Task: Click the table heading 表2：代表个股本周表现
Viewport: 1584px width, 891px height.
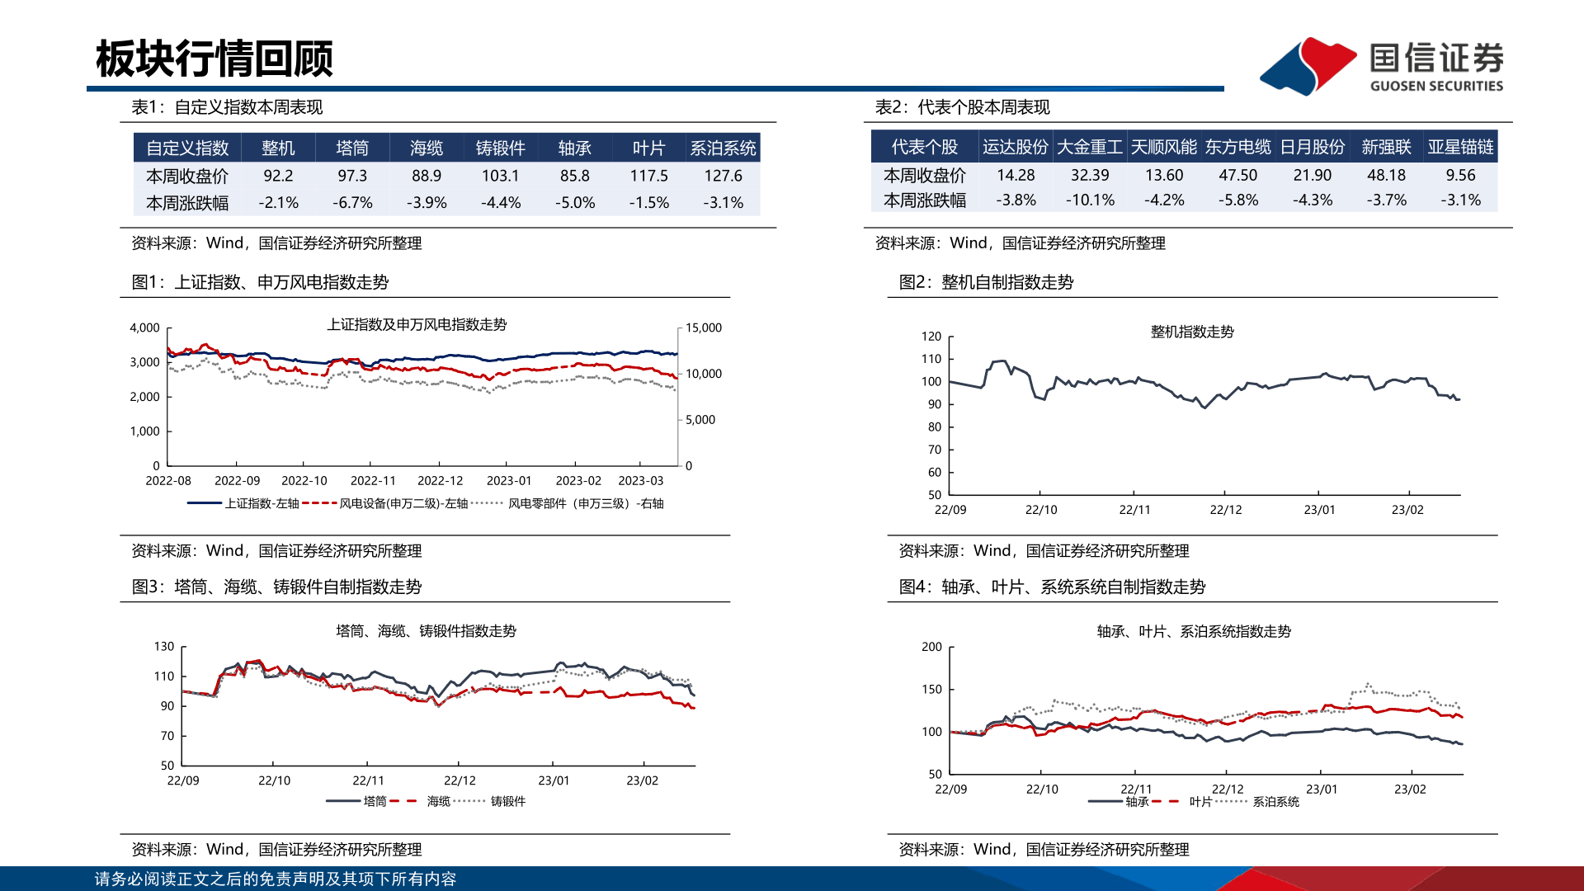Action: pos(962,107)
